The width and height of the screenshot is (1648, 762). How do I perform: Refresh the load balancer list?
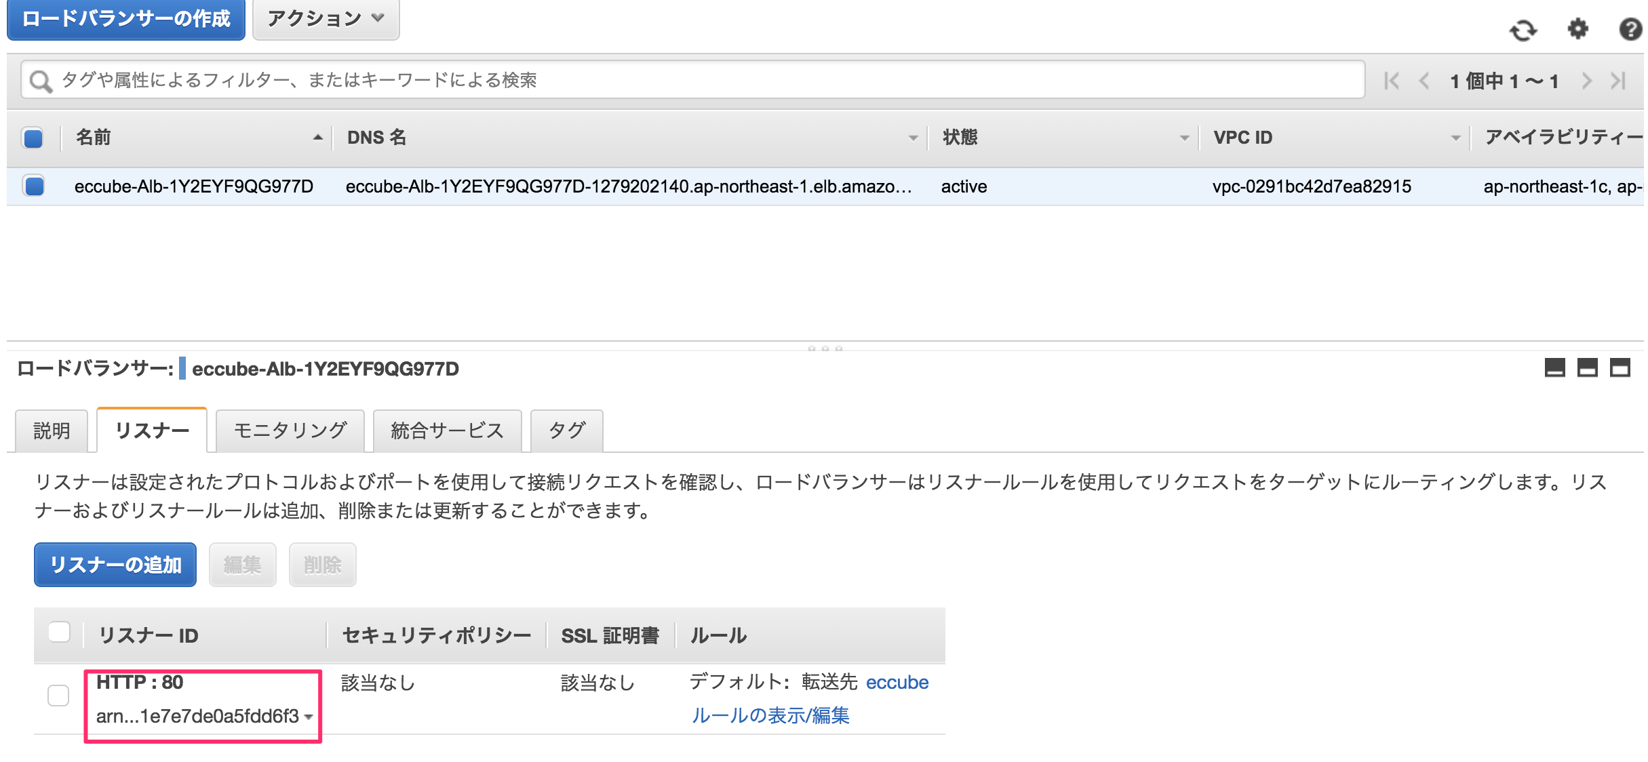coord(1525,30)
